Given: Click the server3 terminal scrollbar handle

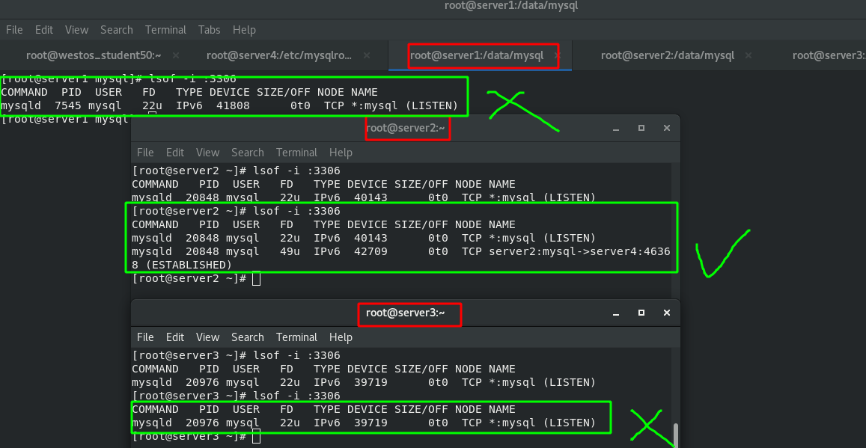Looking at the screenshot, I should [x=675, y=436].
